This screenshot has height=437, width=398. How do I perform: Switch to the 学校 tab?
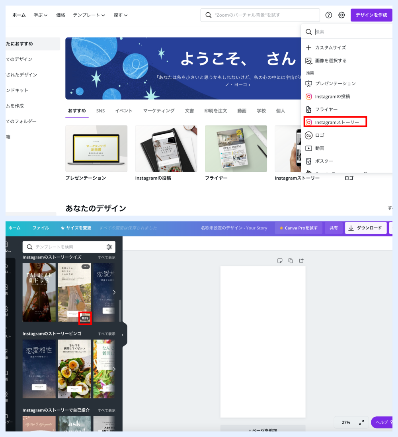[261, 111]
